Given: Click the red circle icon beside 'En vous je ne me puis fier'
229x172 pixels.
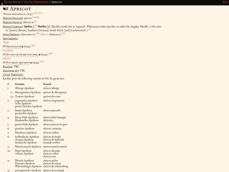Looking at the screenshot, I should pyautogui.click(x=4, y=54).
